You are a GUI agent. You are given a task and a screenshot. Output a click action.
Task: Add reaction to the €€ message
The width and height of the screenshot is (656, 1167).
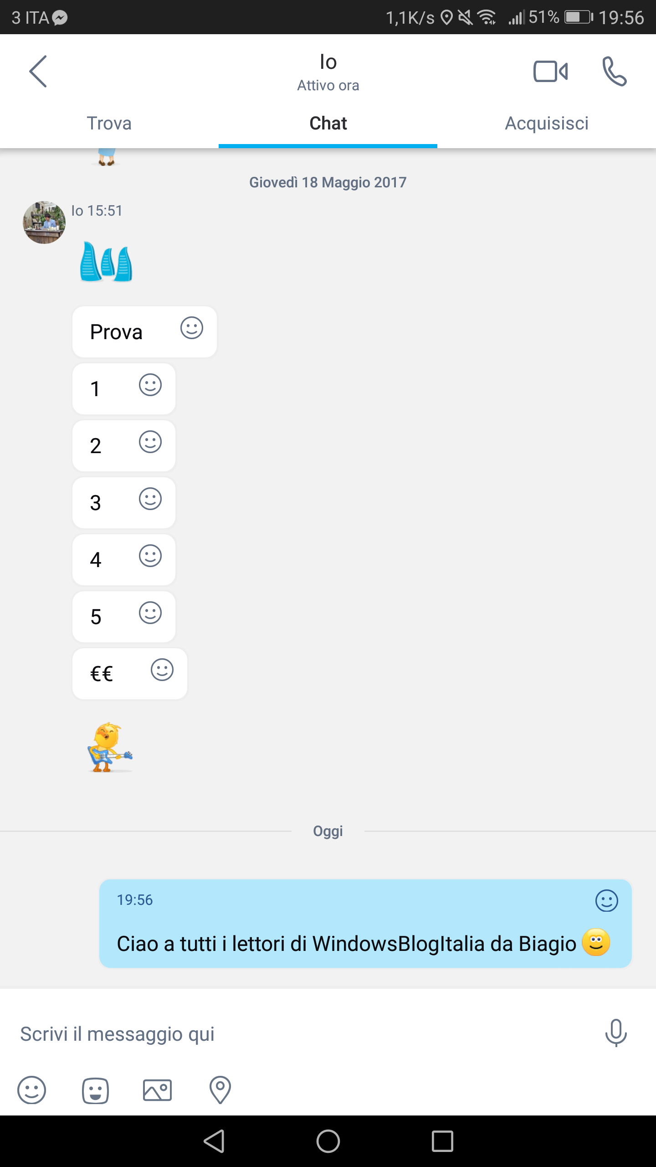pyautogui.click(x=162, y=670)
